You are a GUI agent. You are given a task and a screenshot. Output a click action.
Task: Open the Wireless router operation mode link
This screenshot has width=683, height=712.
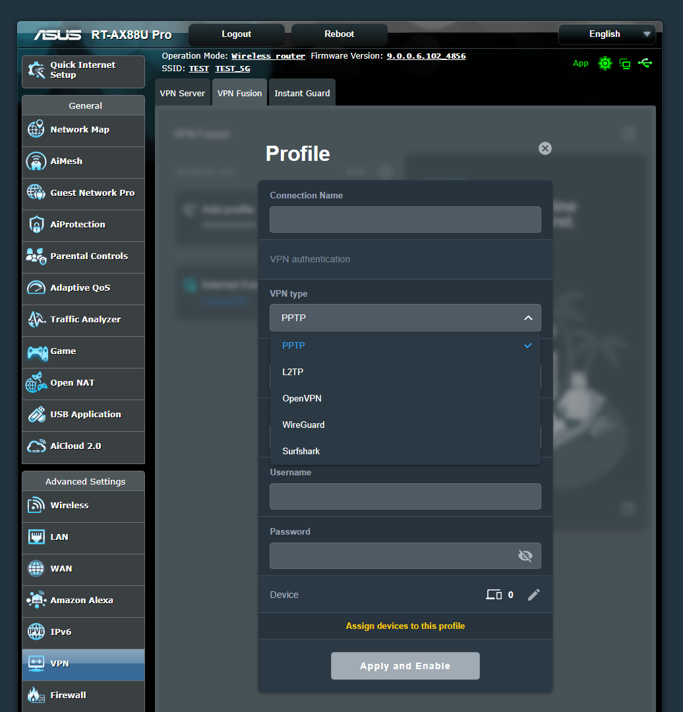click(268, 56)
